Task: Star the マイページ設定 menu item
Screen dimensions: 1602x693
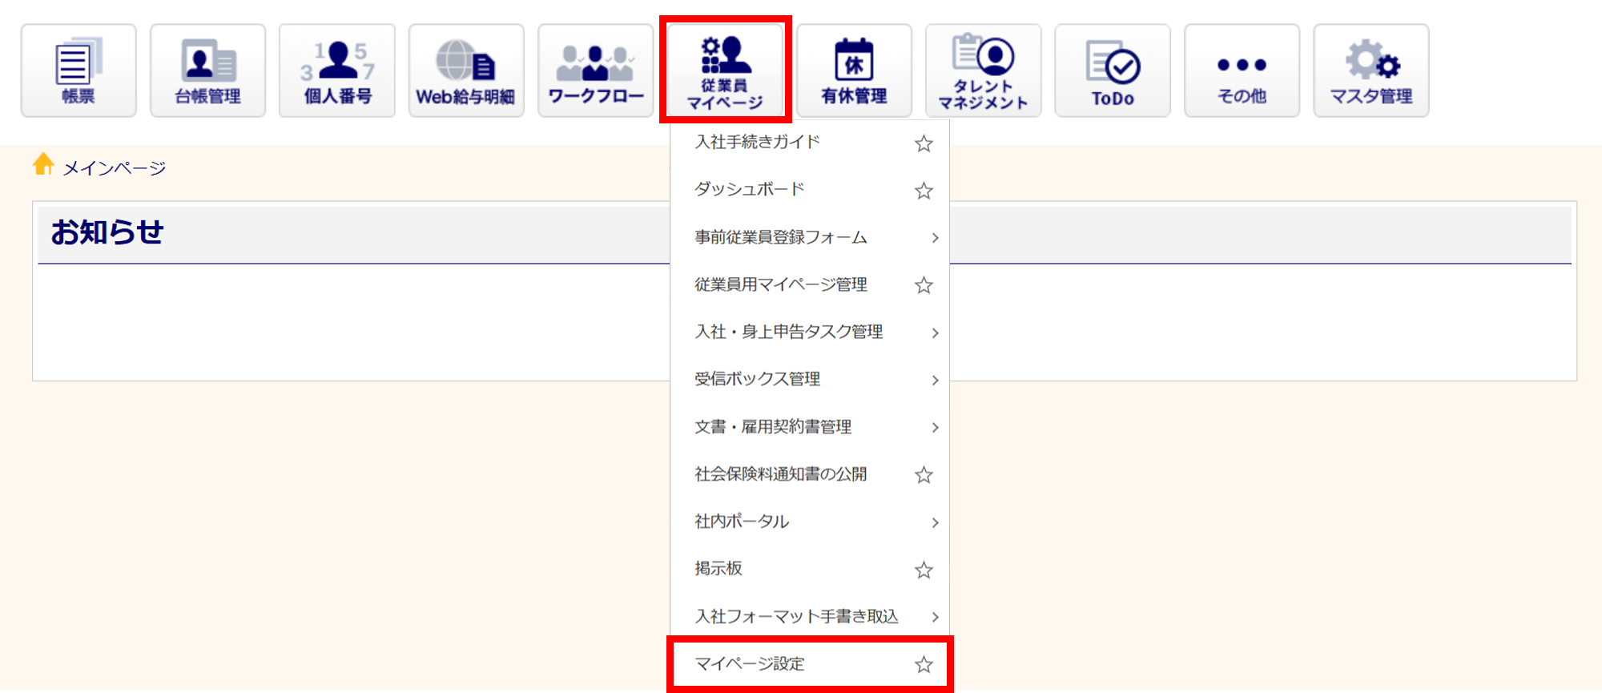Action: (x=924, y=664)
